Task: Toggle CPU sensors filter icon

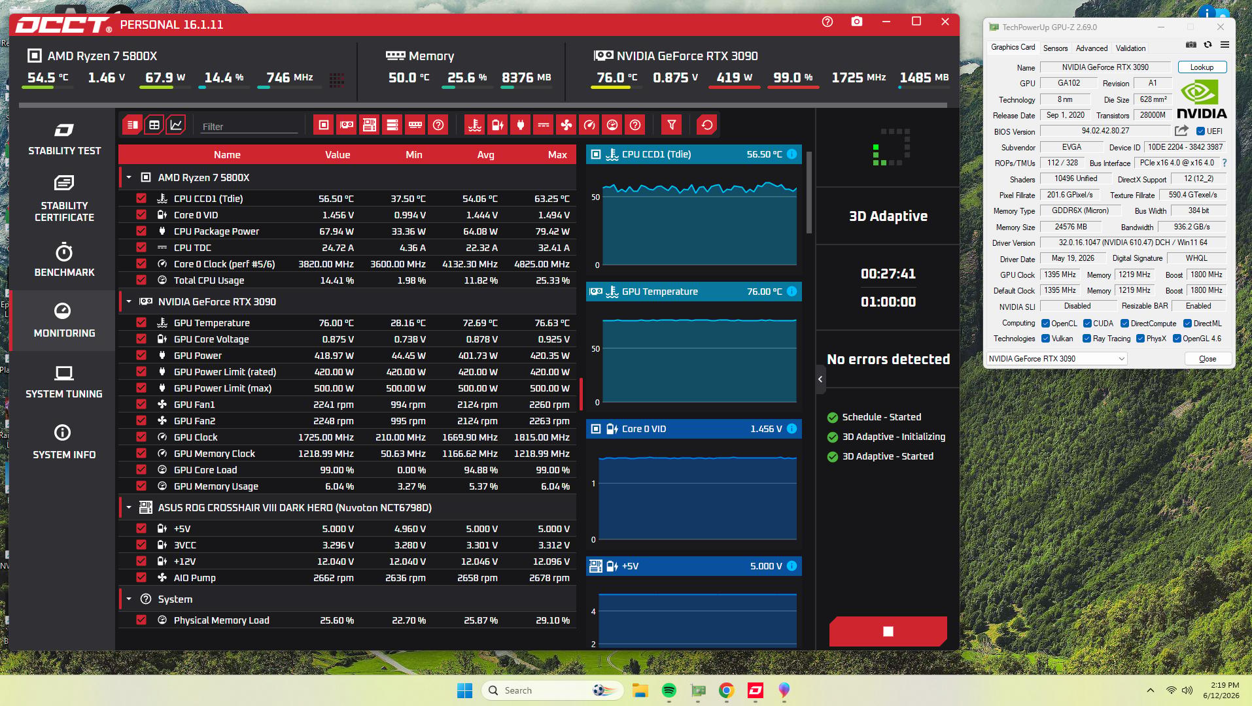Action: pos(323,125)
